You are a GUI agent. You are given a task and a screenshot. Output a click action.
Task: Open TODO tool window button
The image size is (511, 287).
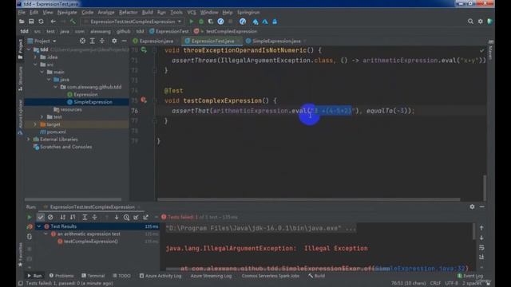tap(121, 276)
